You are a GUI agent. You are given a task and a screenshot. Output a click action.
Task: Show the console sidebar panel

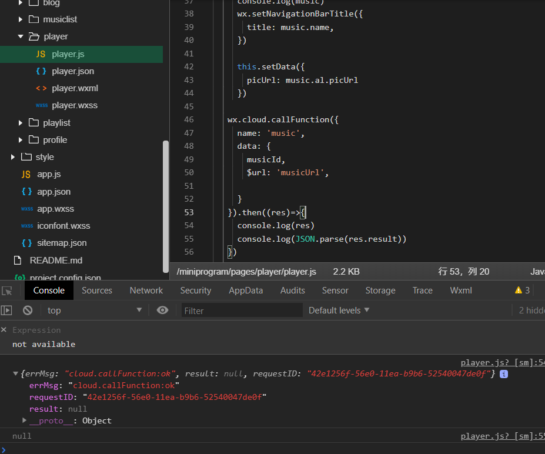click(6, 311)
